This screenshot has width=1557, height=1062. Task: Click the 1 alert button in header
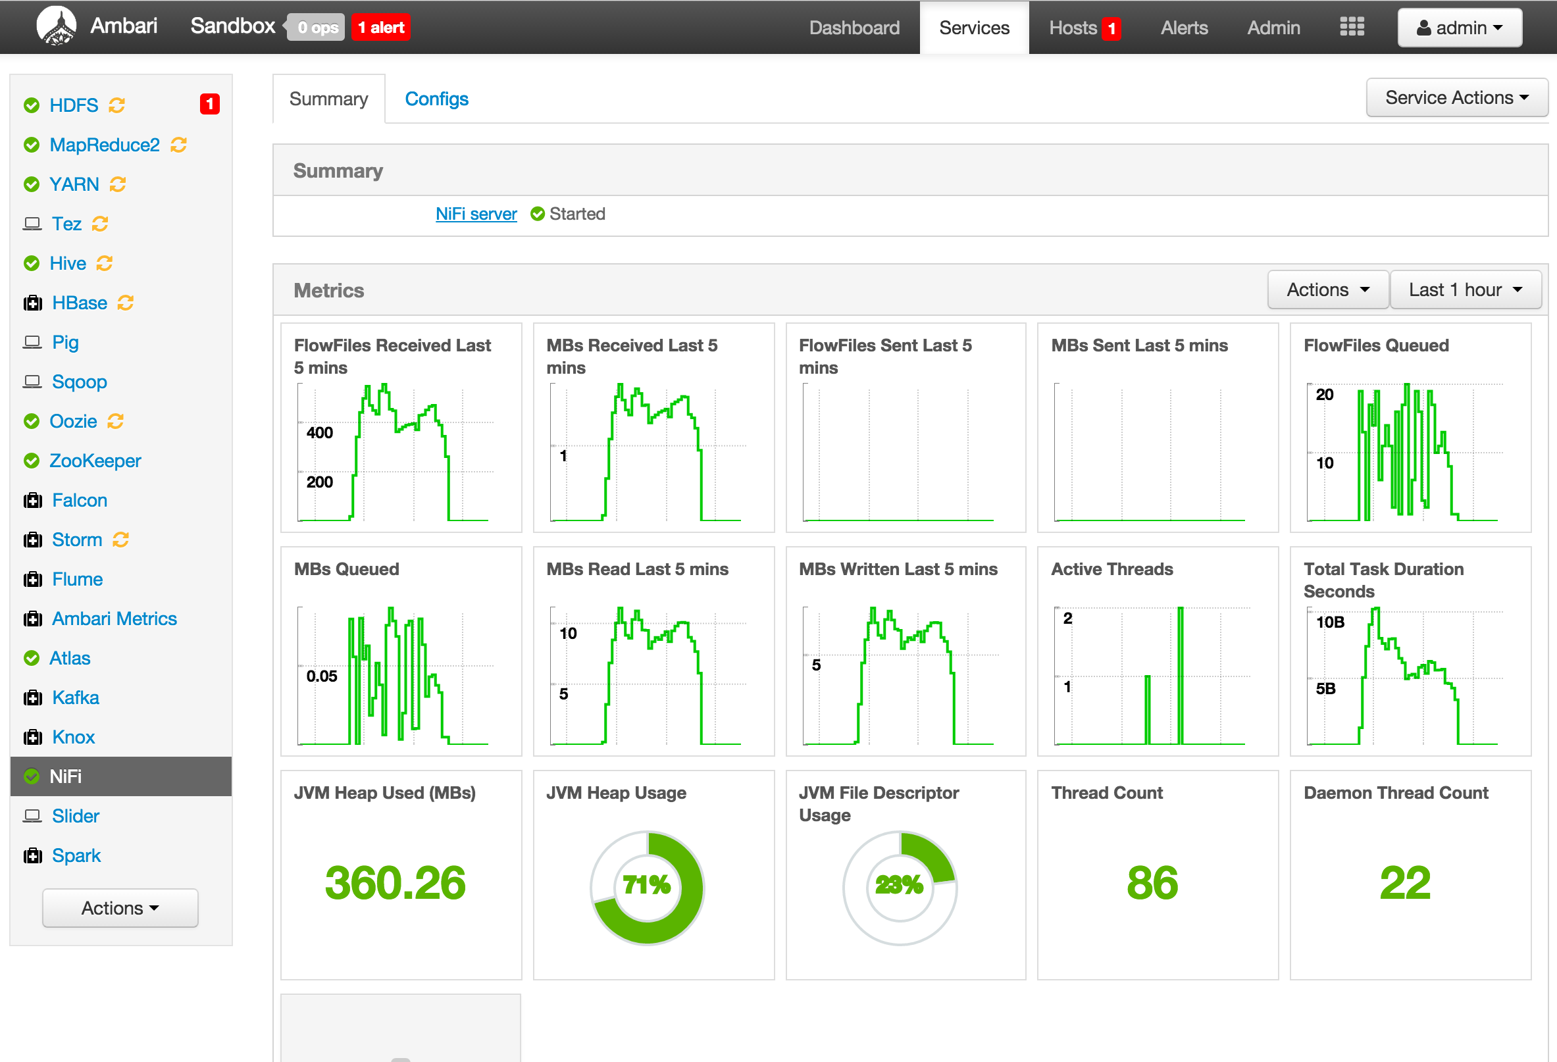[x=380, y=28]
